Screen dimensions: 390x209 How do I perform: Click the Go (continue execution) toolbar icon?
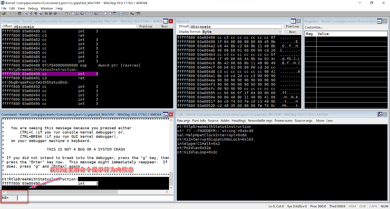pos(25,14)
